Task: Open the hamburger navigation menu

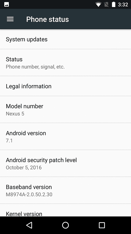Action: pos(10,19)
